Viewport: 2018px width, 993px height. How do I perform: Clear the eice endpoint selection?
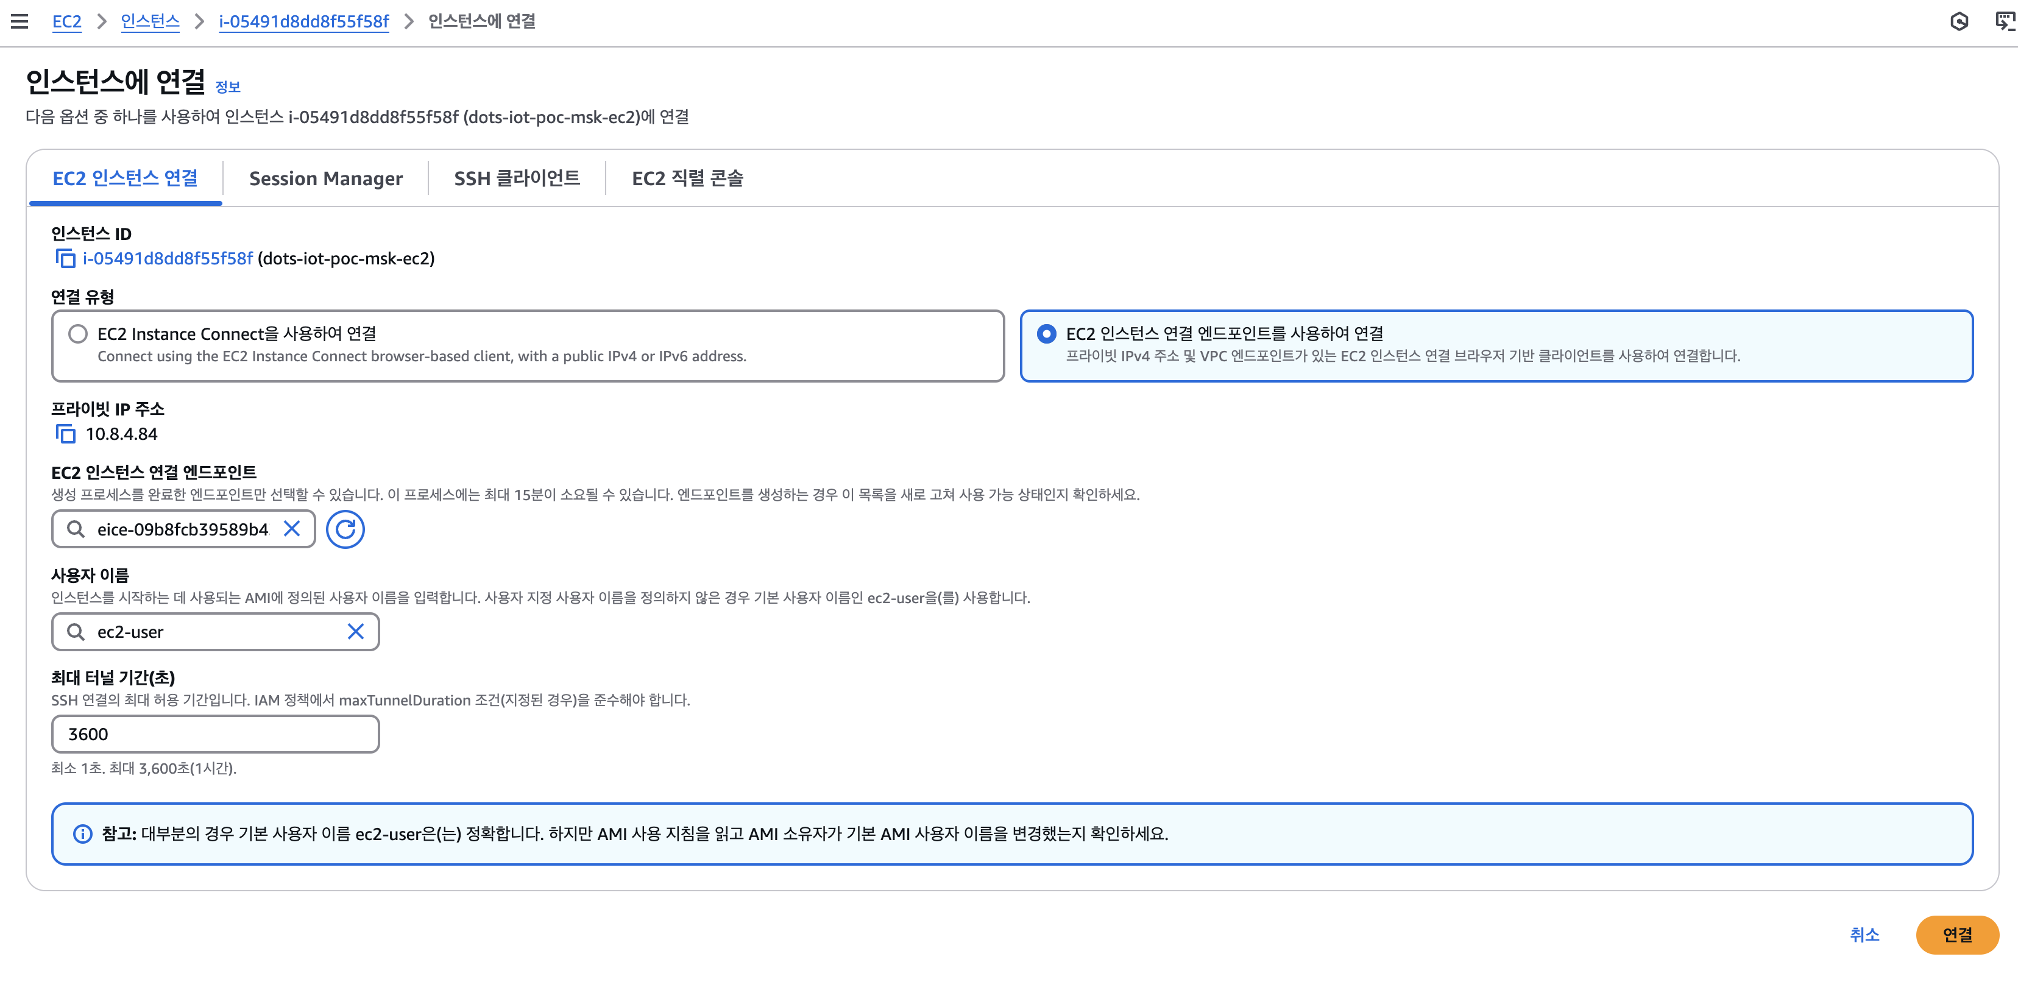point(291,529)
